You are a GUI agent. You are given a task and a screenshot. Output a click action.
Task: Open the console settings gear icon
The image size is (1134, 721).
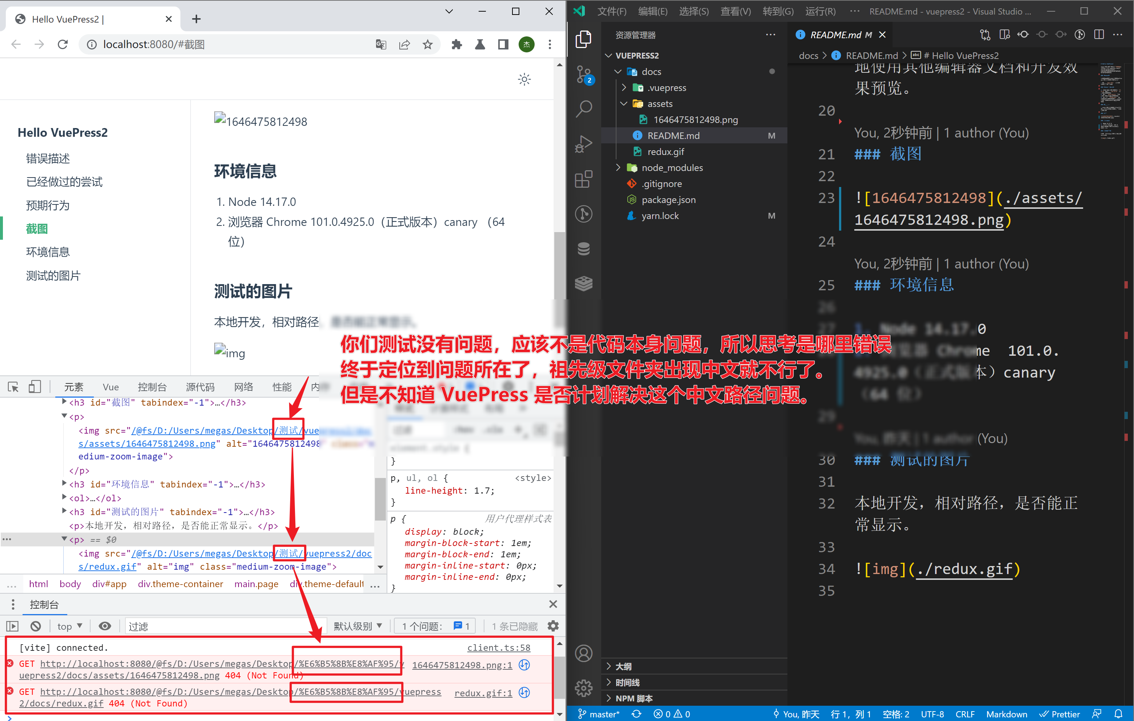point(553,626)
